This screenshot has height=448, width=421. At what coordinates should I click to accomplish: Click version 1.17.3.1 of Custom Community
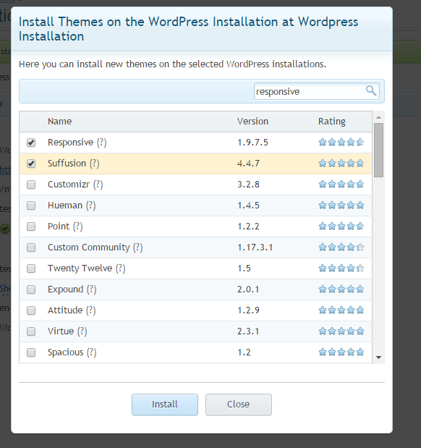[255, 248]
